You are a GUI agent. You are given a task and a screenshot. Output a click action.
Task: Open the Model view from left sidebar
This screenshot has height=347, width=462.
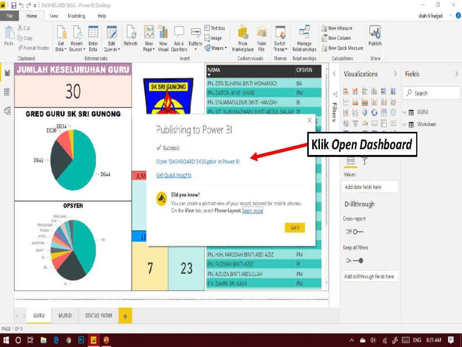coord(7,110)
